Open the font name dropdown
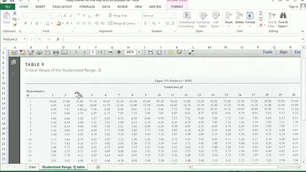The height and width of the screenshot is (172, 306). [49, 15]
